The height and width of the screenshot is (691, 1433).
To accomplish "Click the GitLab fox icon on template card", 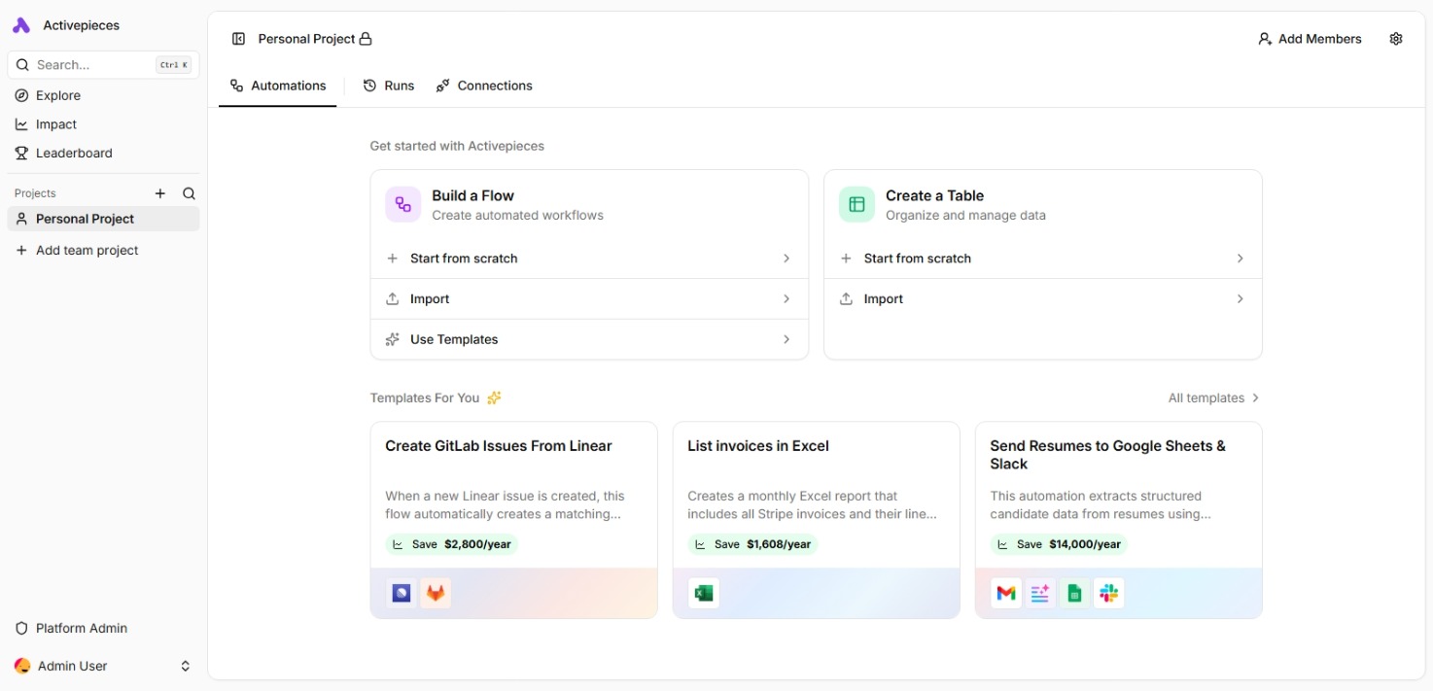I will pyautogui.click(x=436, y=593).
